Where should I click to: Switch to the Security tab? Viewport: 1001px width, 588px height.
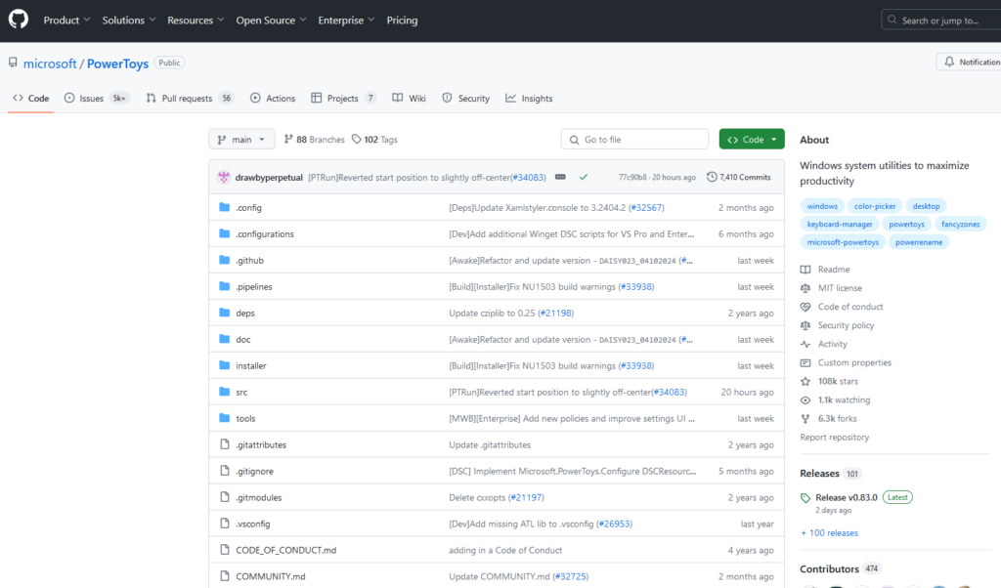(466, 99)
